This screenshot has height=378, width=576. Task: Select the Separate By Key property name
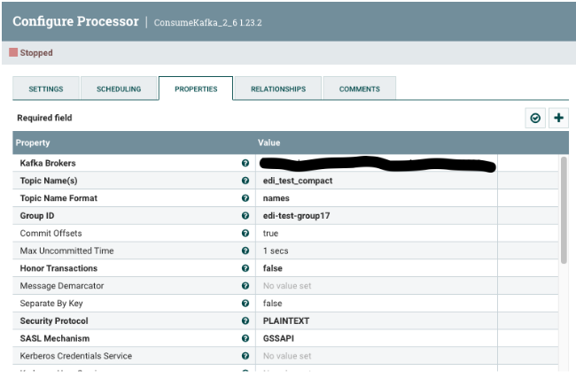pyautogui.click(x=51, y=303)
